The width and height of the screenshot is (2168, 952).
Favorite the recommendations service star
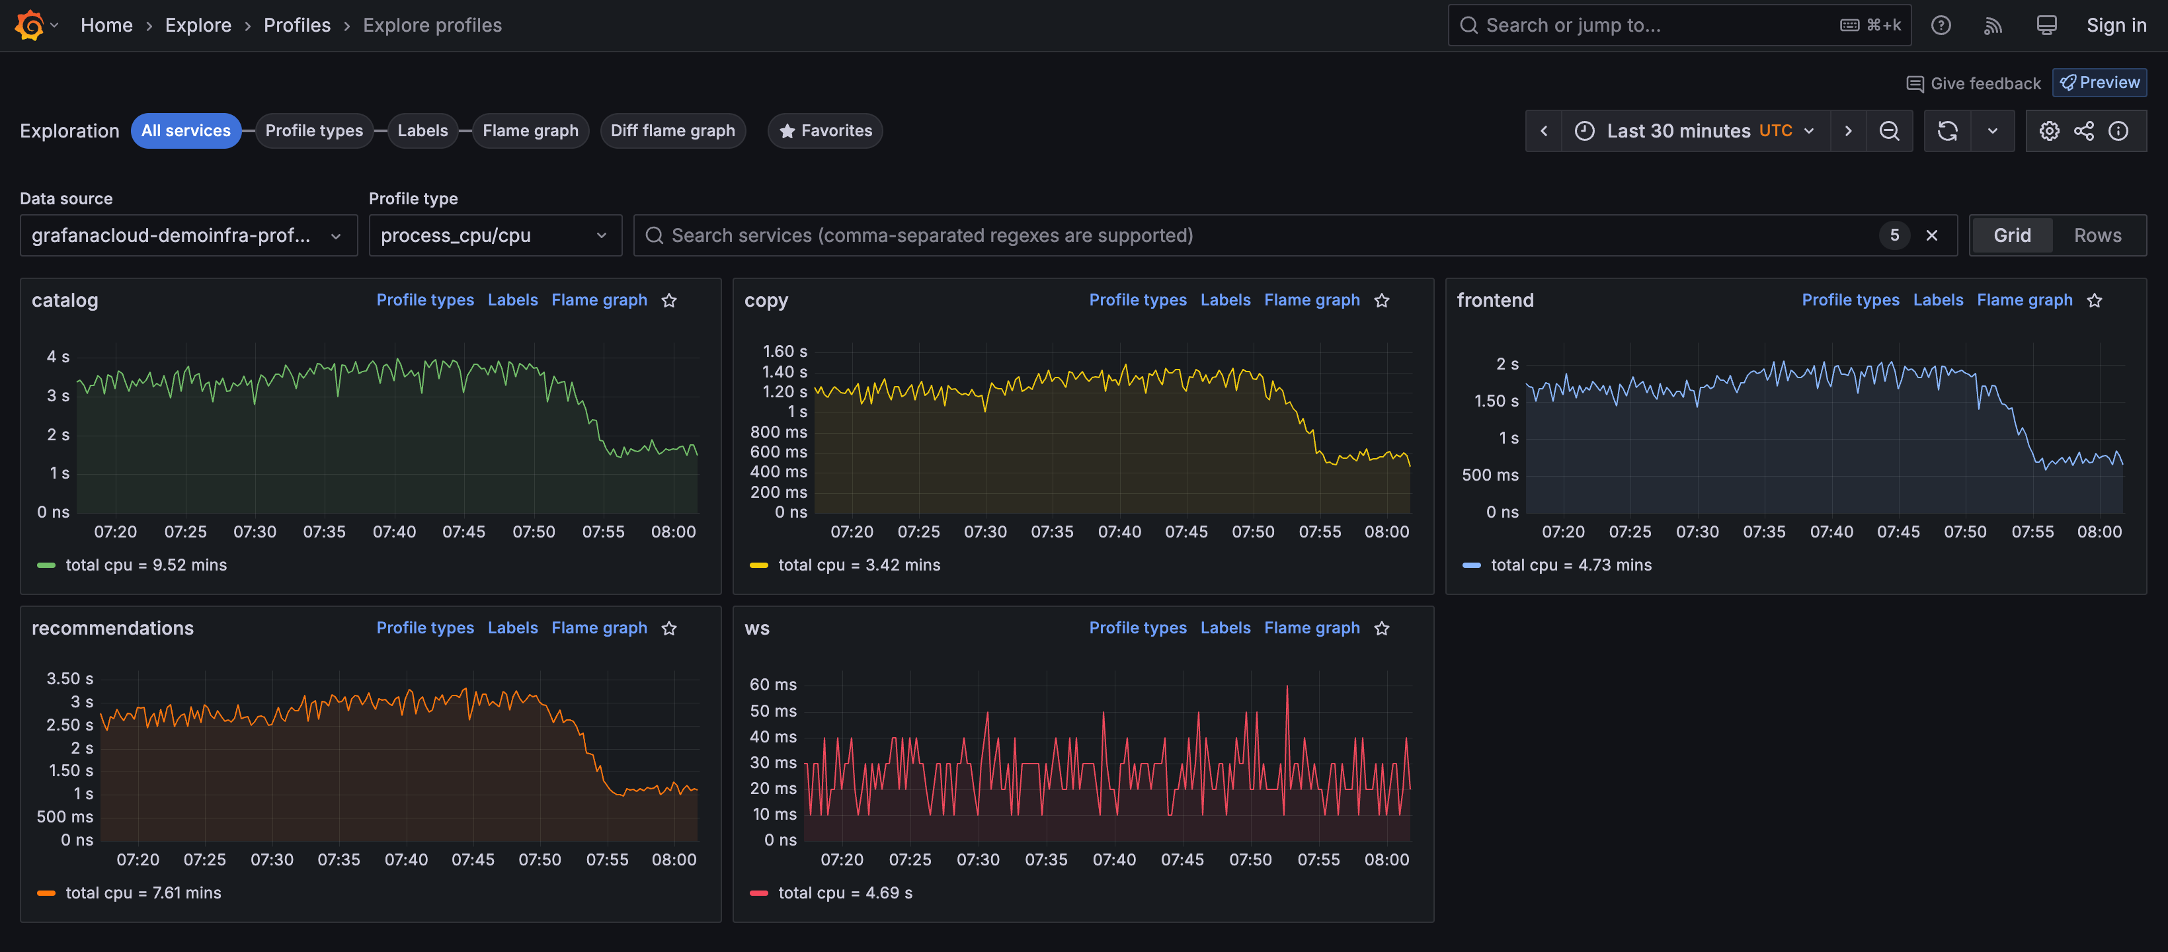pyautogui.click(x=669, y=628)
